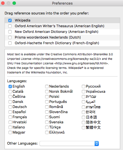Enable Nederlands Wikipedia language
This screenshot has width=123, height=150.
pyautogui.click(x=47, y=86)
